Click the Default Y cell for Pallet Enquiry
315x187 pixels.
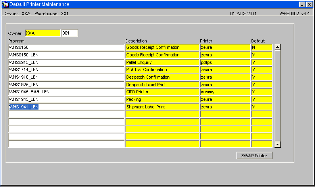pyautogui.click(x=261, y=62)
